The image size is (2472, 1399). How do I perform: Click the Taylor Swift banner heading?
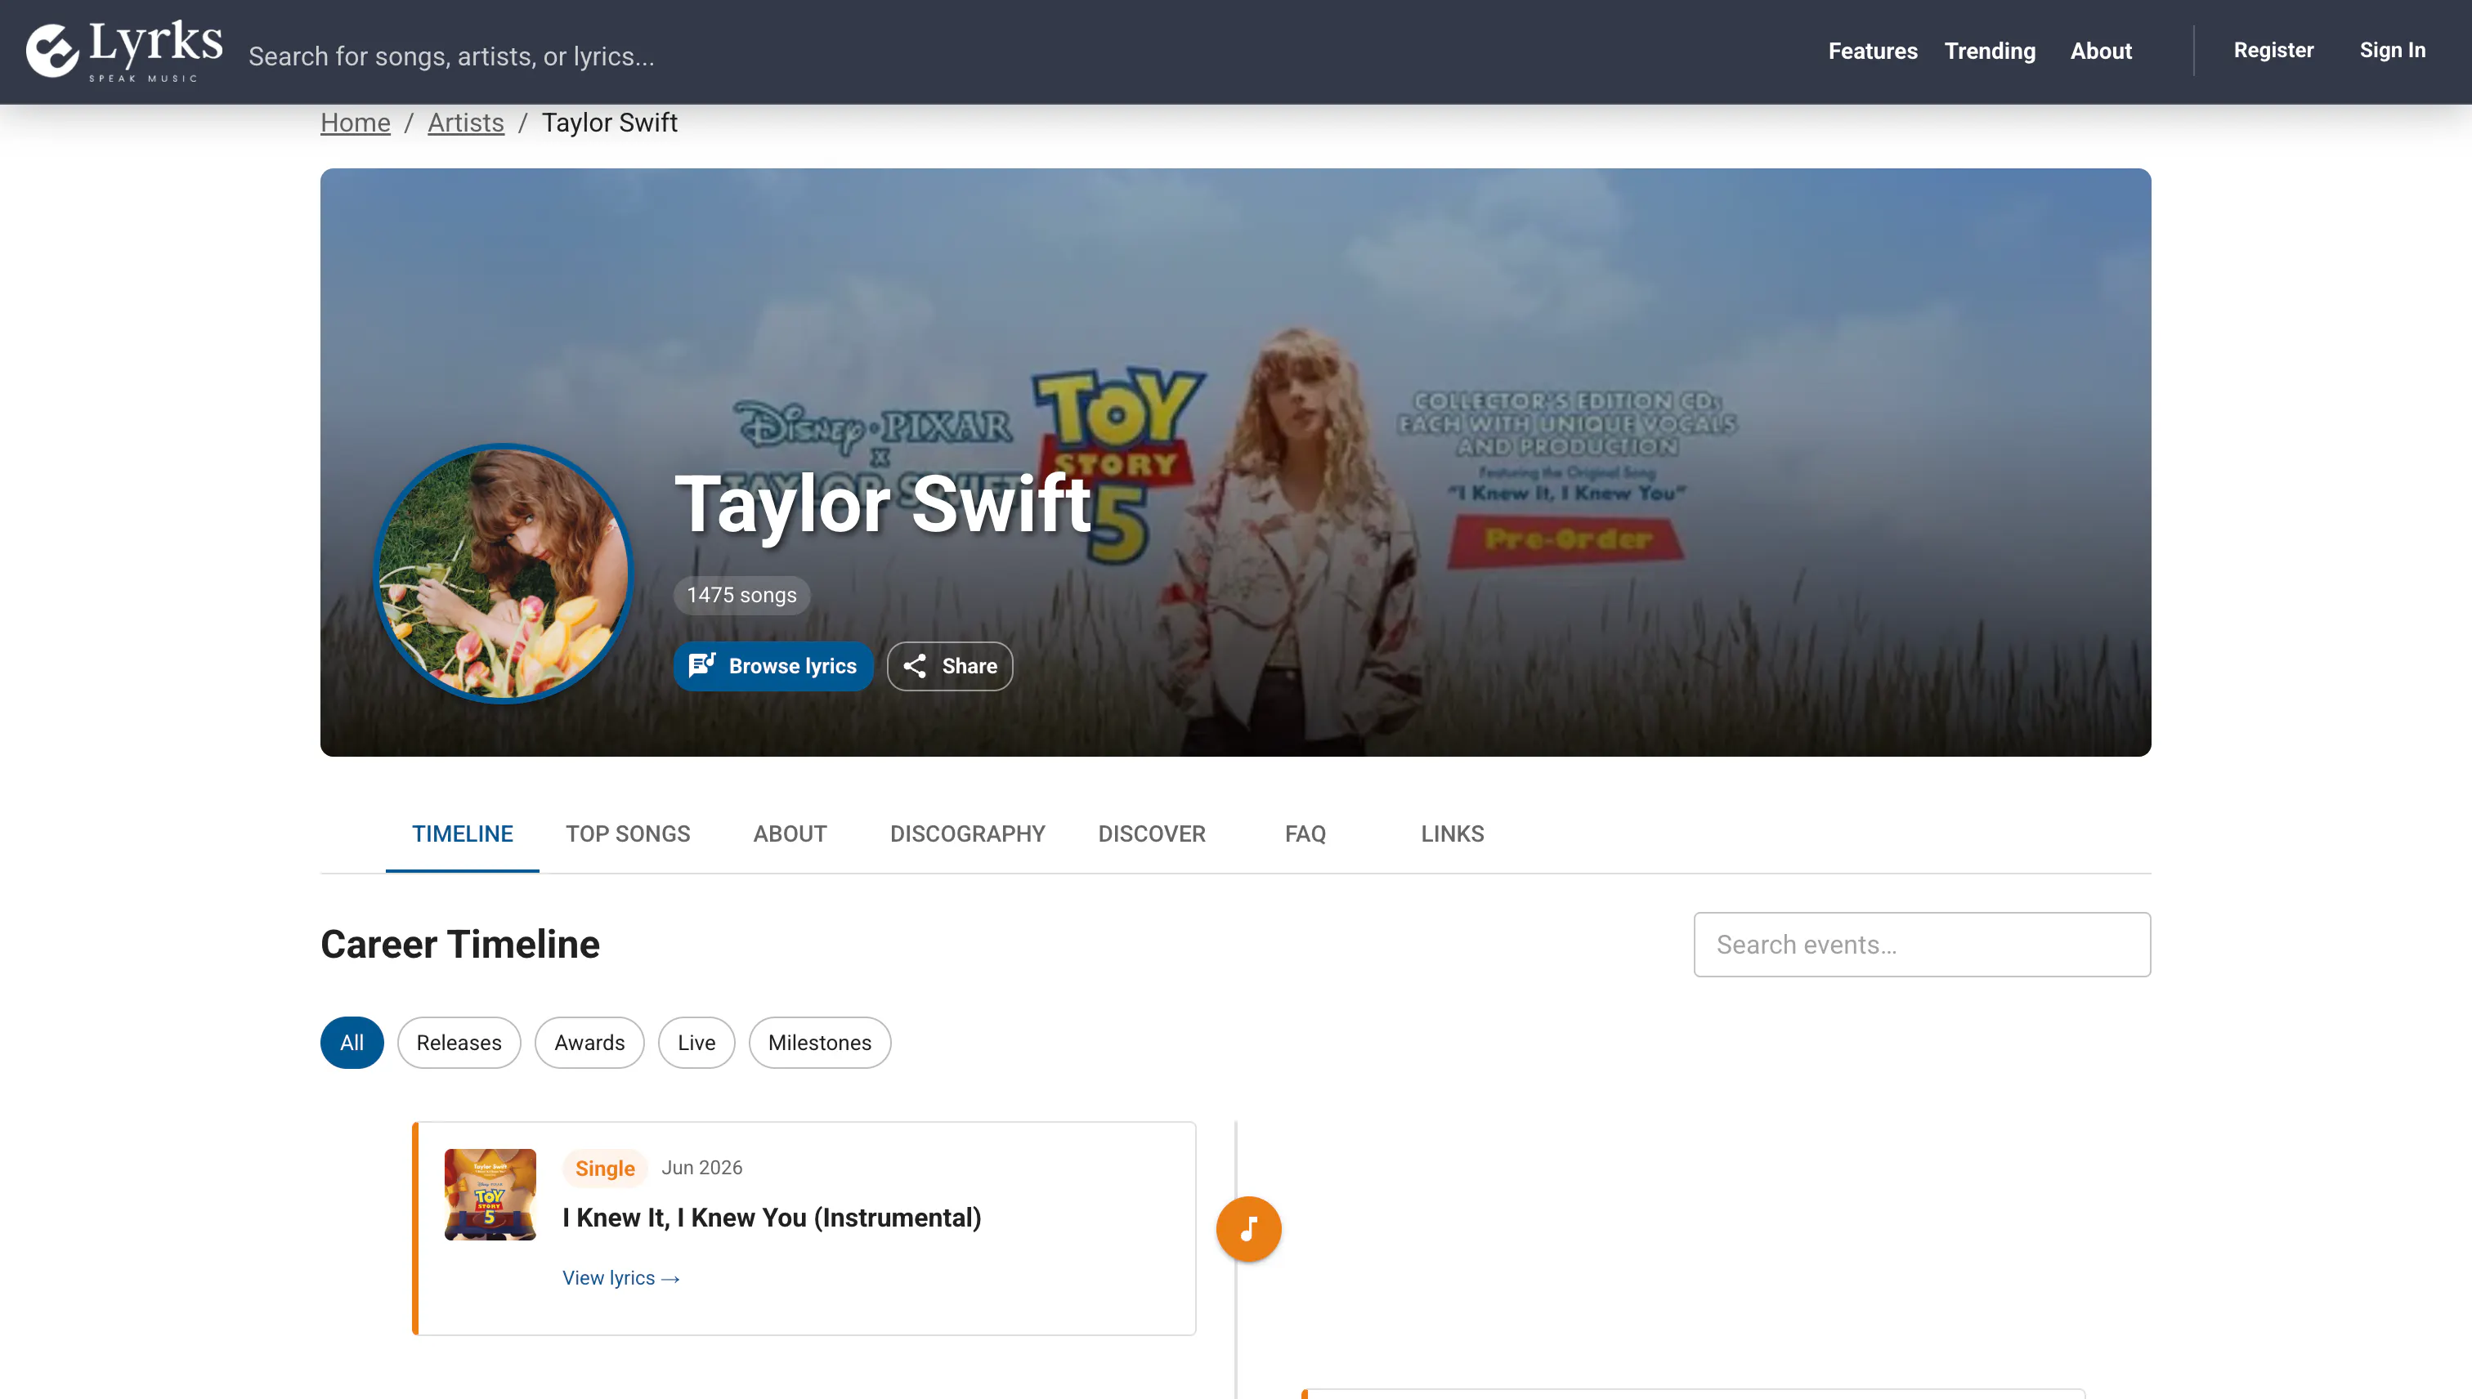pyautogui.click(x=882, y=503)
